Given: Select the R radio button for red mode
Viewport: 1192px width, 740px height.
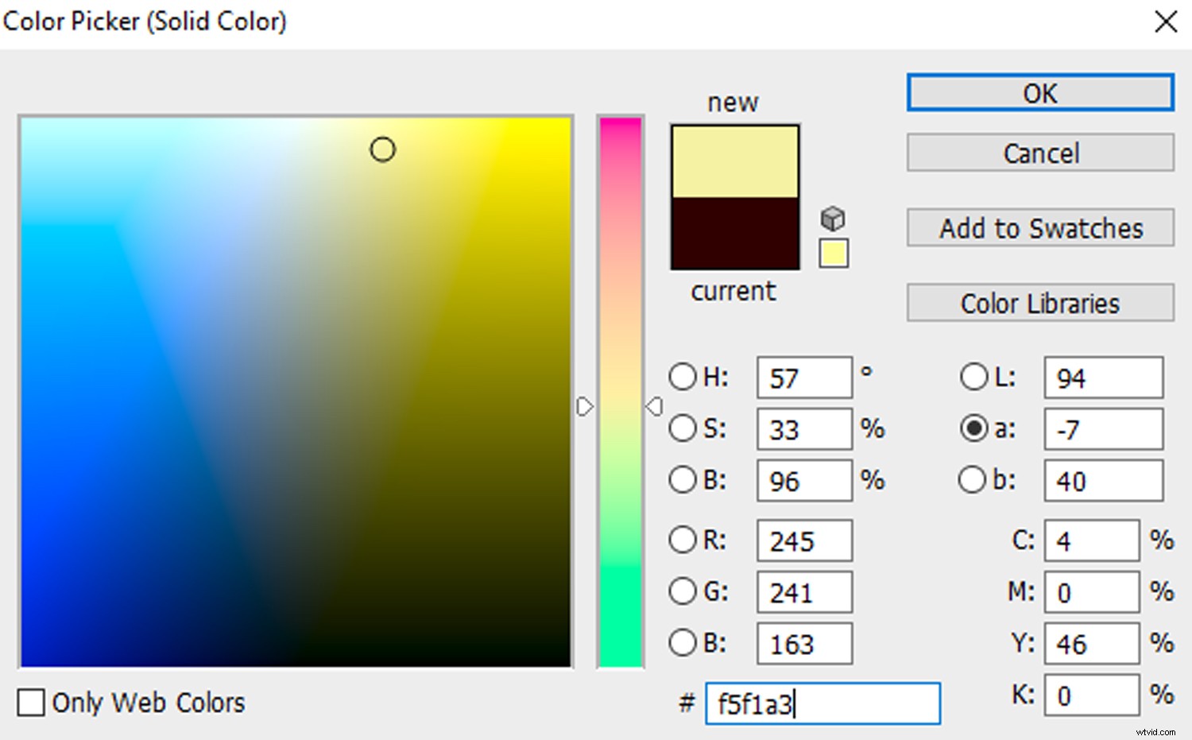Looking at the screenshot, I should 683,540.
